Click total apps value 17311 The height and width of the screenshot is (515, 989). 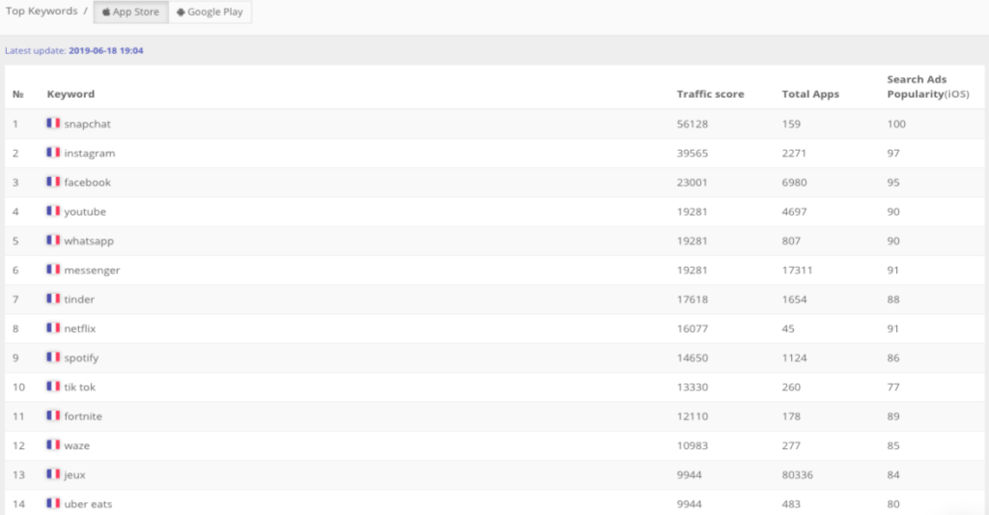(797, 271)
